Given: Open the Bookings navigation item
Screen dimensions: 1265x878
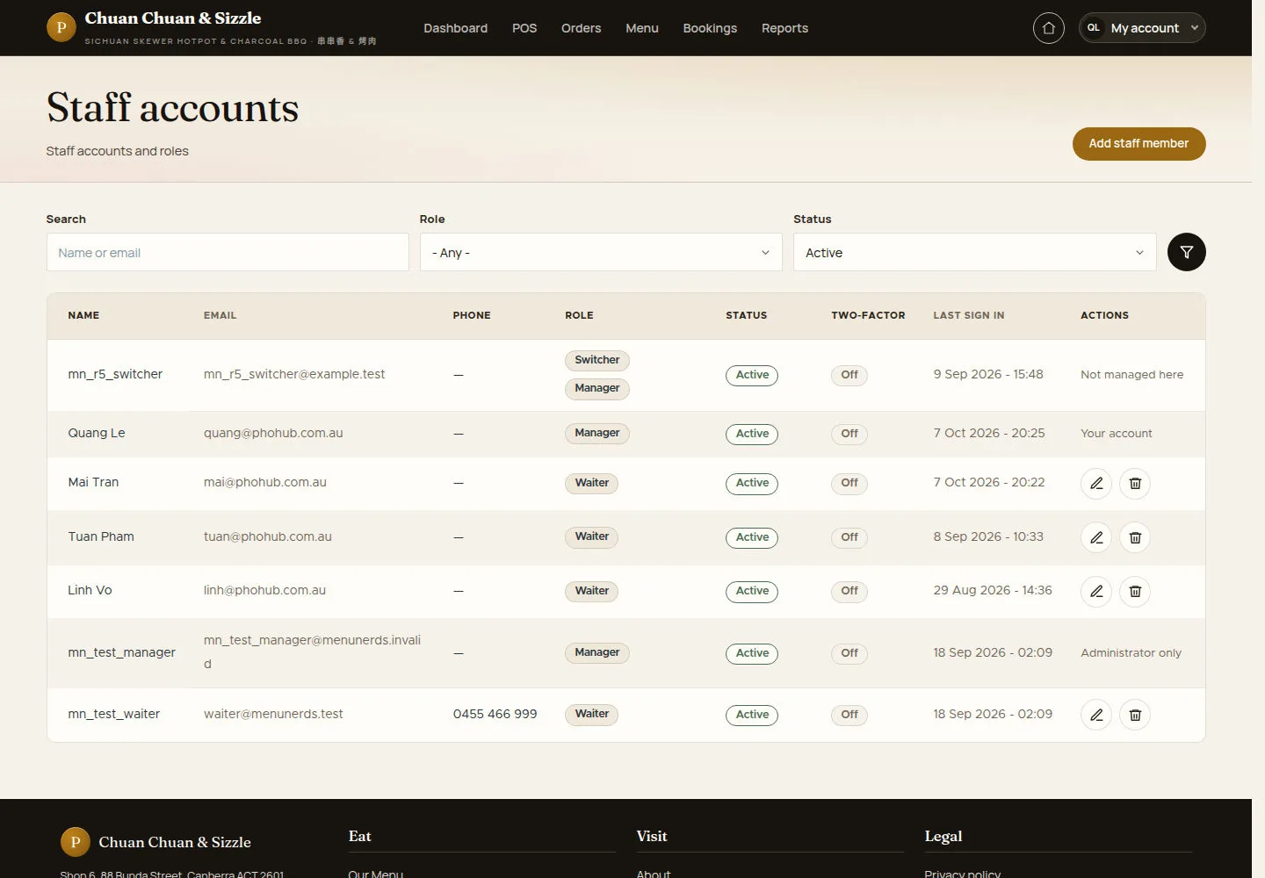Looking at the screenshot, I should pos(710,28).
